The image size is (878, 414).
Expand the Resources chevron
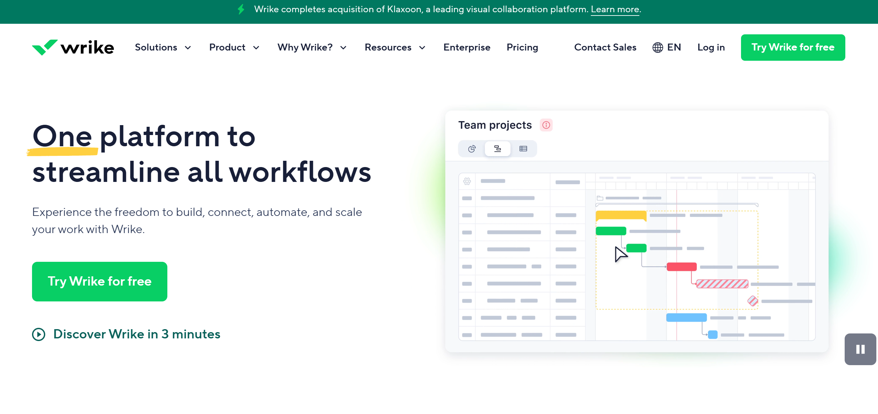click(x=422, y=48)
